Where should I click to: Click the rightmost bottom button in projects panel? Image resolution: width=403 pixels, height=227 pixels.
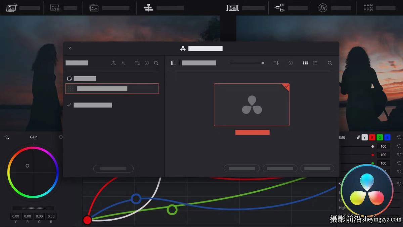coord(317,168)
